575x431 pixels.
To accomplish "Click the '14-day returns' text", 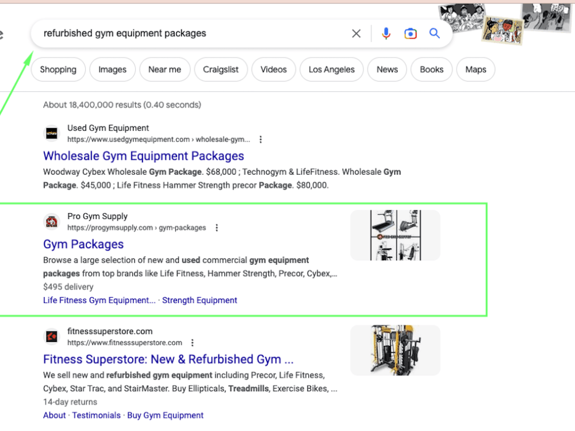I will click(x=70, y=402).
